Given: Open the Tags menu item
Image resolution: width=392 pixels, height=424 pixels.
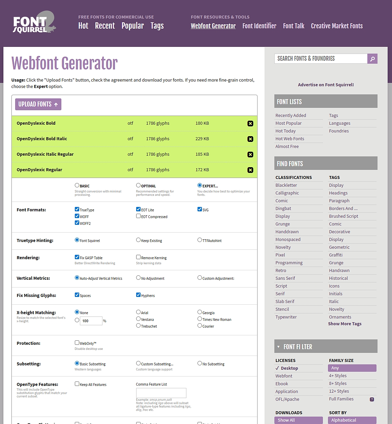Looking at the screenshot, I should point(157,26).
